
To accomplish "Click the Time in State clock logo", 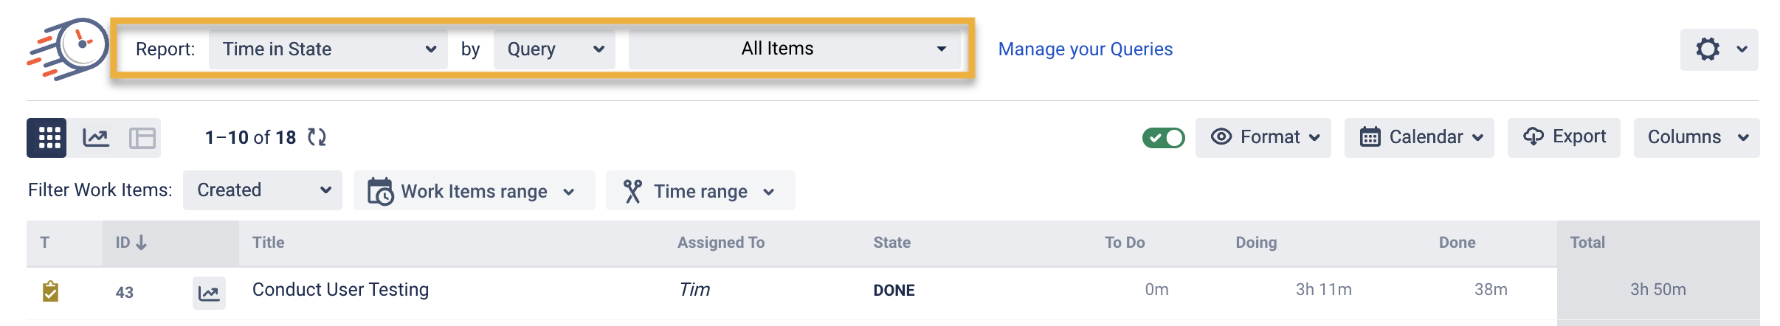I will pos(68,48).
